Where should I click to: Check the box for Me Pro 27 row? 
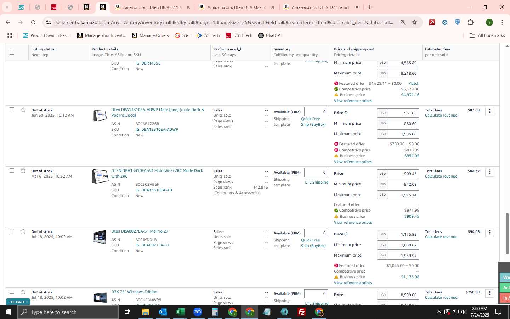click(x=12, y=231)
